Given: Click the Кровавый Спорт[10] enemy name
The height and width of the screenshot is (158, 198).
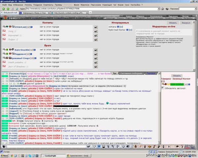Looking at the screenshot, I should [22, 58].
